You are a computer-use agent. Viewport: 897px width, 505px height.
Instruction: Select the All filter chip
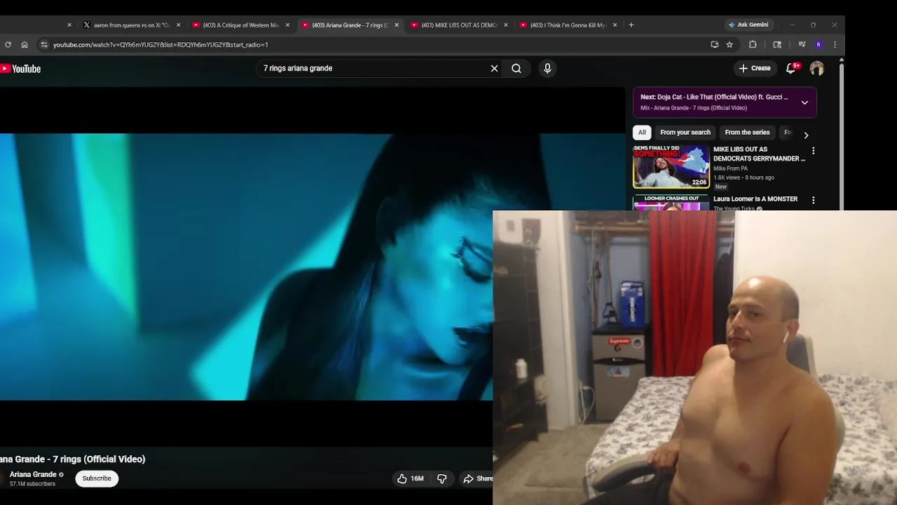[x=642, y=133]
